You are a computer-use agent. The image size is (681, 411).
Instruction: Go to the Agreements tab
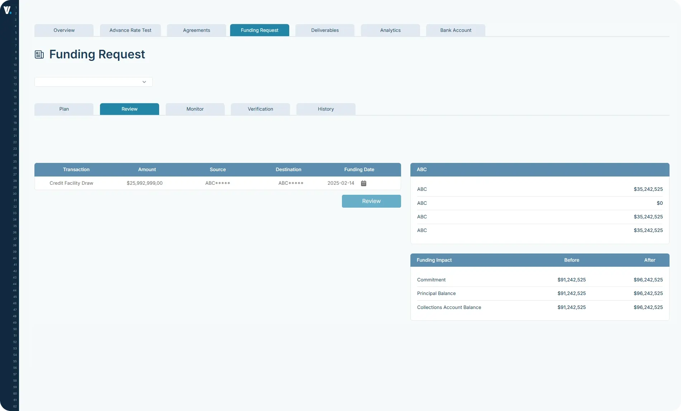coord(196,30)
